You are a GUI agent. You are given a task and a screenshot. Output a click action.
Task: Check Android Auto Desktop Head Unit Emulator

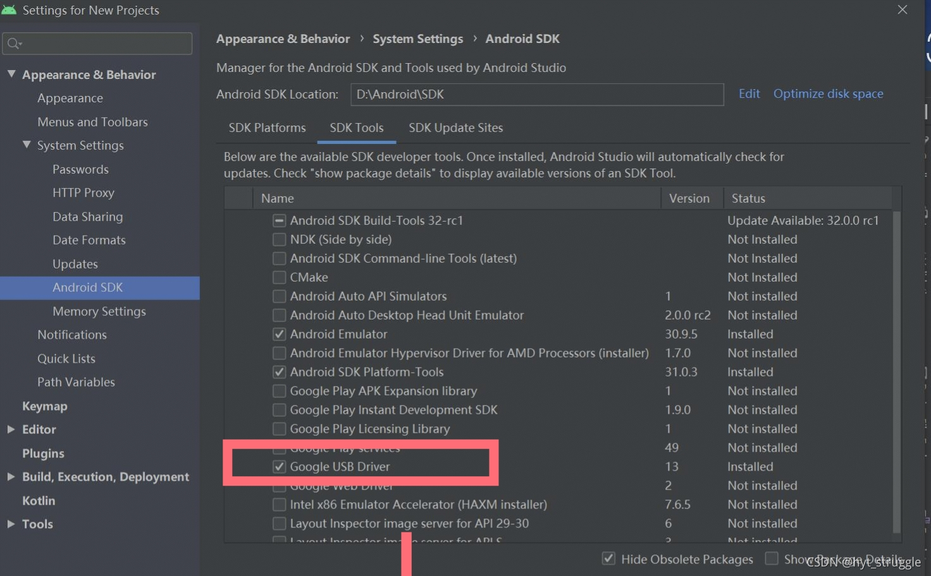coord(279,315)
